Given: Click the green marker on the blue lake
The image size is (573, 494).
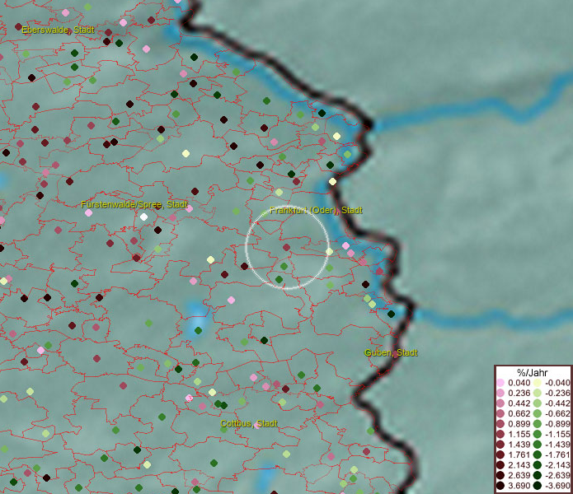Looking at the screenshot, I should pos(198,330).
